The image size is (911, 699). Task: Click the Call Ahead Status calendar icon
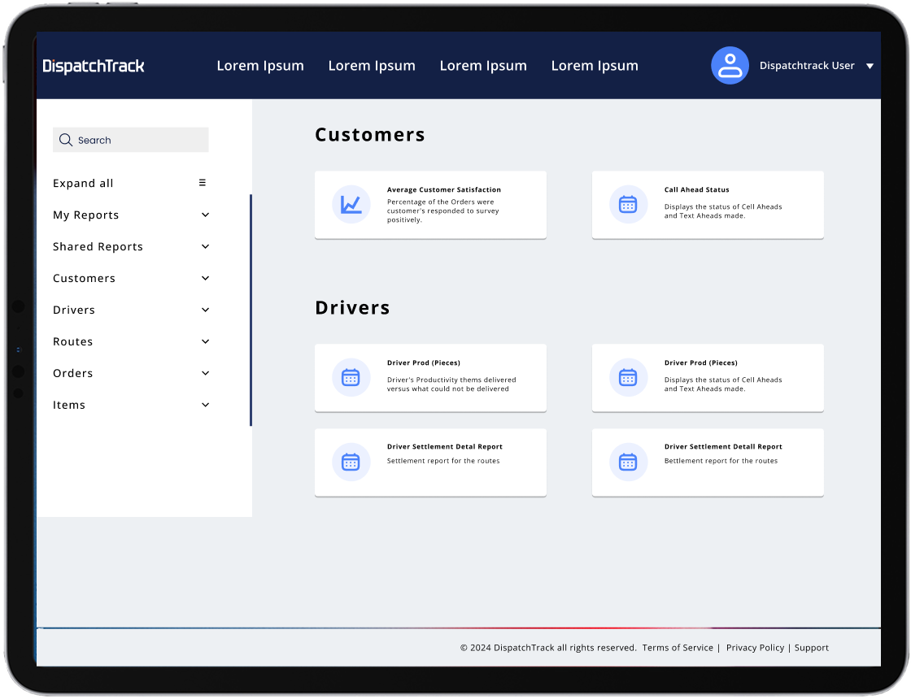(628, 205)
